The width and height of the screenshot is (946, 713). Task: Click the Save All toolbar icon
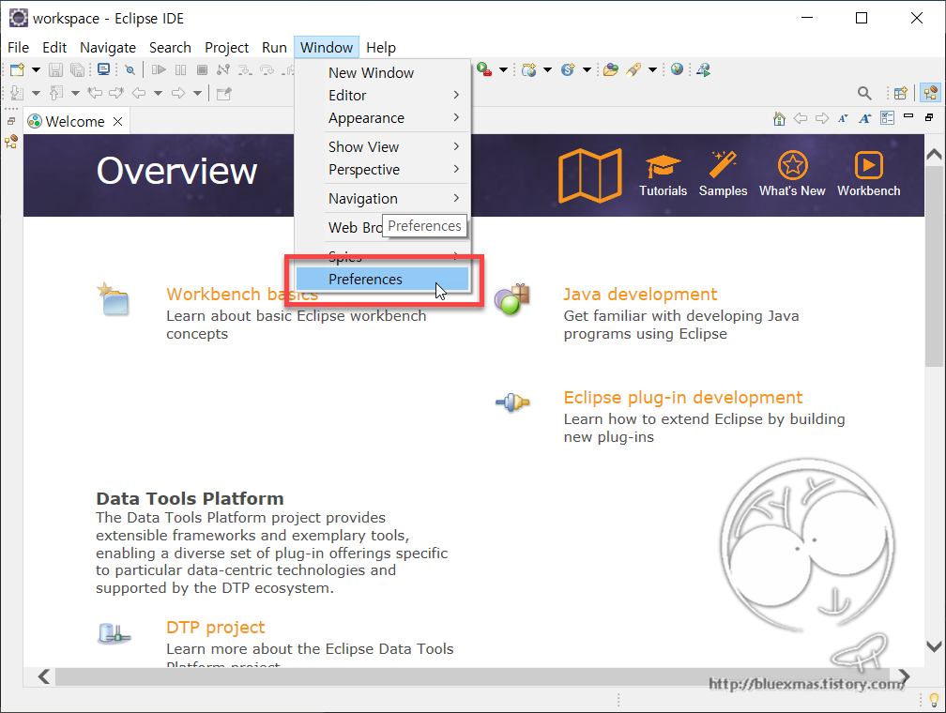point(77,70)
